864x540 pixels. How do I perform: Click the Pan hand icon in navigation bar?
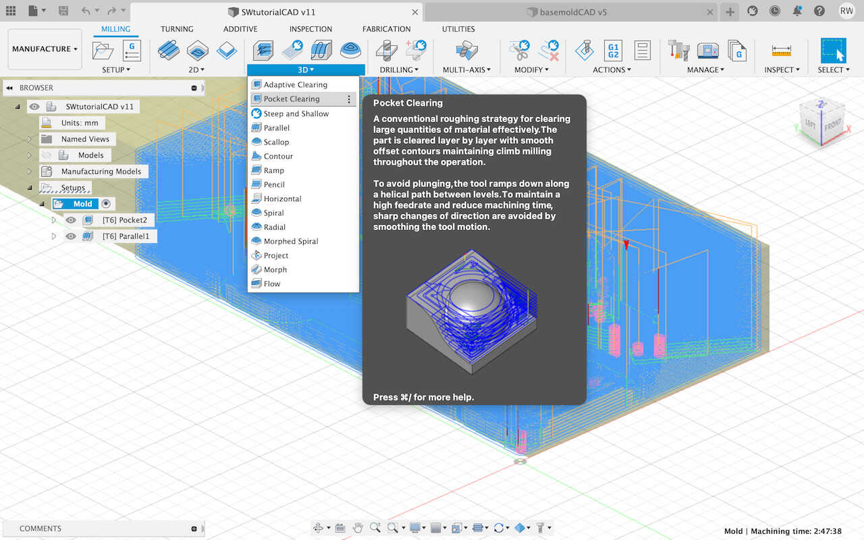coord(358,528)
